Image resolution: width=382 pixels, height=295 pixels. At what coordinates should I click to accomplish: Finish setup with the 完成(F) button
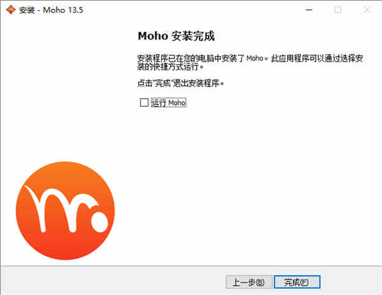tap(297, 282)
